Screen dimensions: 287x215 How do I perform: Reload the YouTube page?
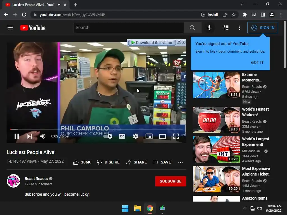tap(24, 15)
